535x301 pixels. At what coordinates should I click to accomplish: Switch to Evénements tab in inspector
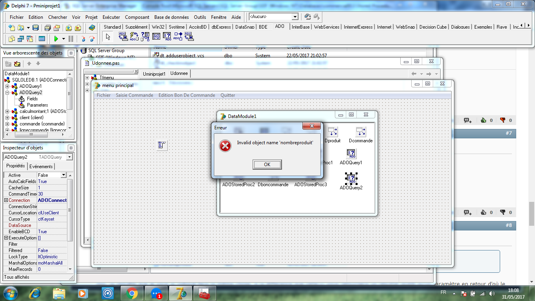(x=41, y=166)
